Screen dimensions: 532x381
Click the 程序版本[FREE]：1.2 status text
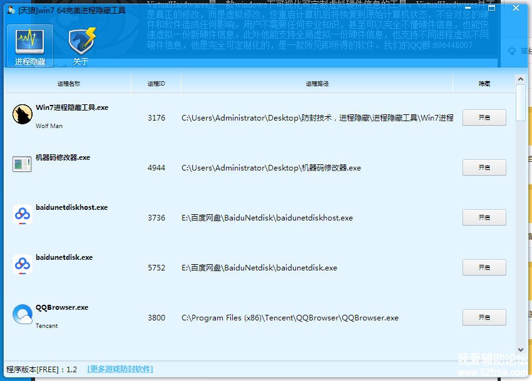[x=41, y=369]
